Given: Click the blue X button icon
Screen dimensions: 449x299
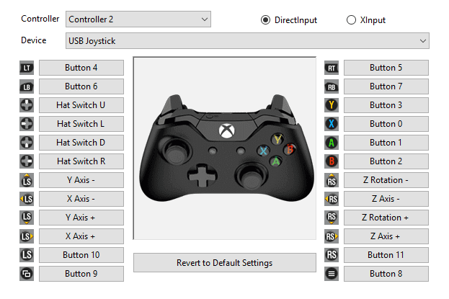Looking at the screenshot, I should click(x=332, y=124).
